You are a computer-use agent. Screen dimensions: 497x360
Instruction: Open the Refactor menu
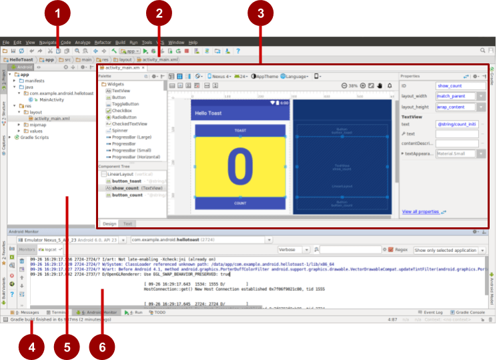pyautogui.click(x=103, y=43)
